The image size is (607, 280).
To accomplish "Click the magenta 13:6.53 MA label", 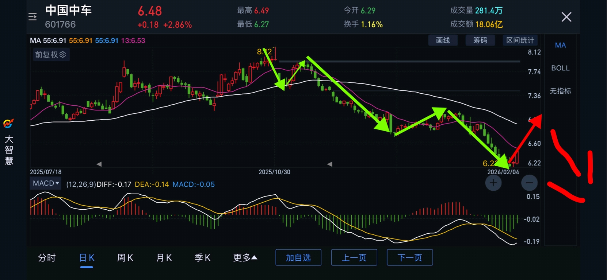I will click(133, 40).
